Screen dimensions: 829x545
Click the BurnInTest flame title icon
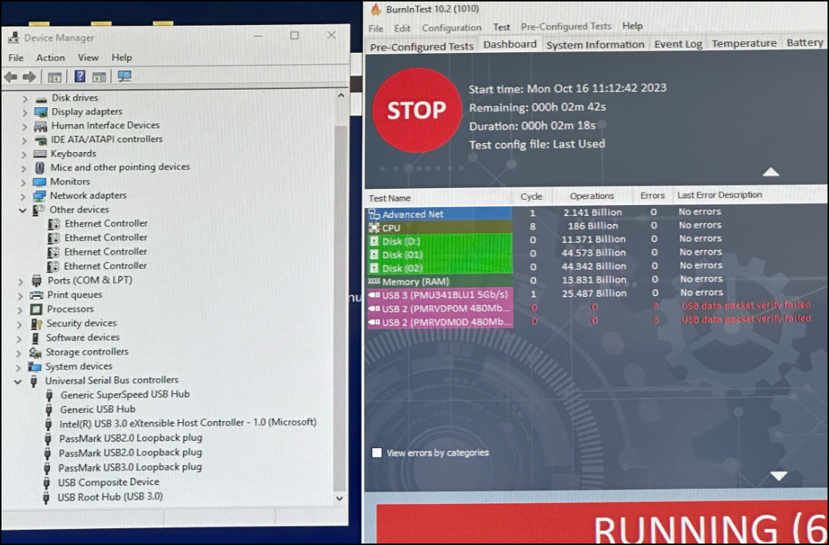[376, 9]
